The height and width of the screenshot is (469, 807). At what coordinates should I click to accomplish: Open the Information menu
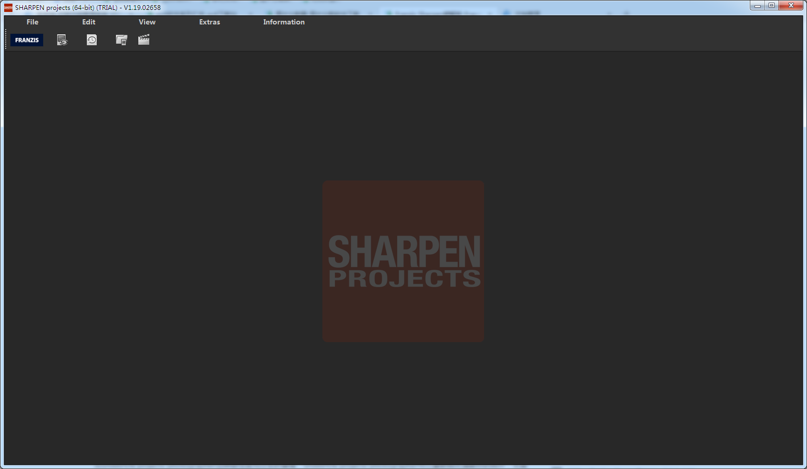pyautogui.click(x=284, y=22)
